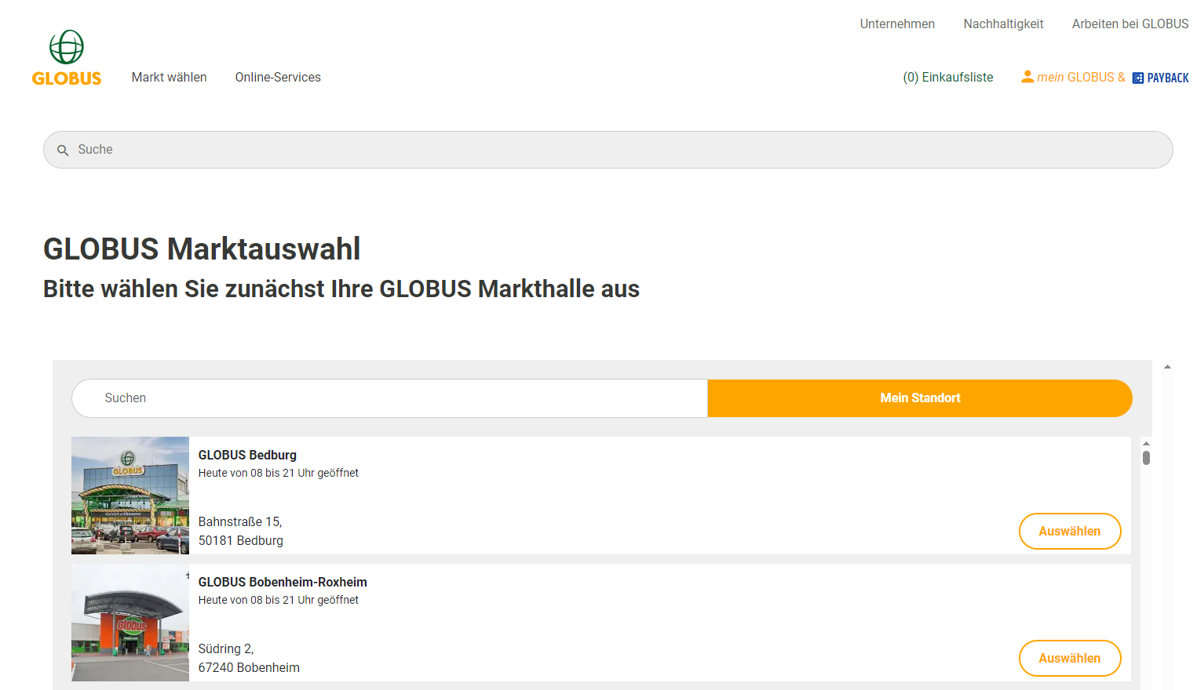
Task: Click into the market Suchen field
Action: coord(390,398)
